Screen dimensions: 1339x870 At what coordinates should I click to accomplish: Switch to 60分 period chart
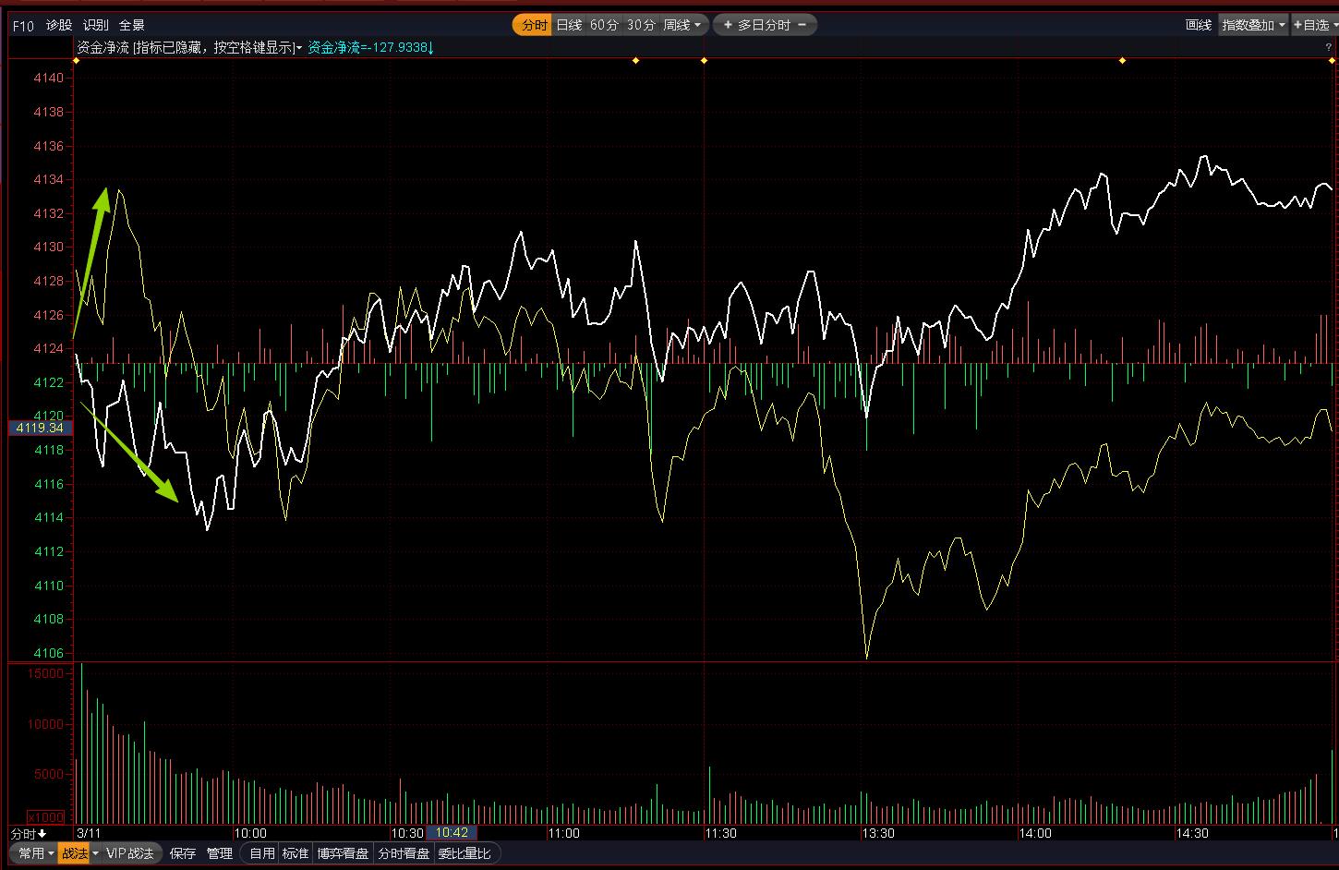coord(604,25)
